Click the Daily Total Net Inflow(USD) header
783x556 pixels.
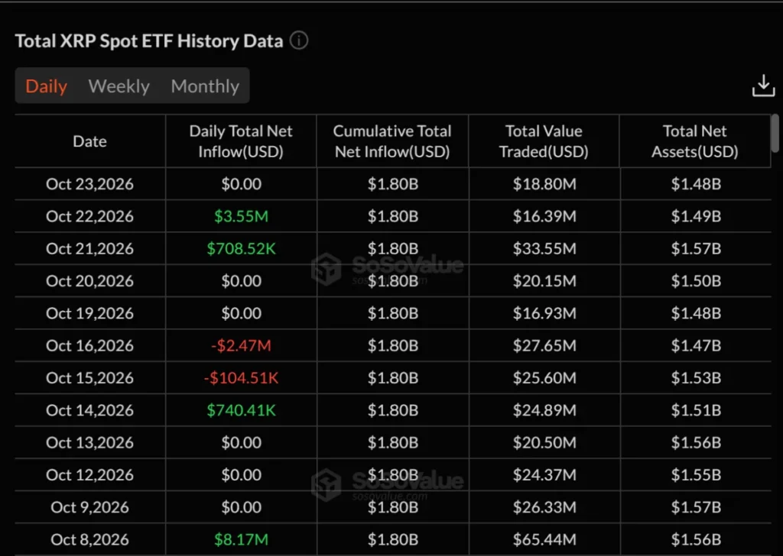pos(241,141)
